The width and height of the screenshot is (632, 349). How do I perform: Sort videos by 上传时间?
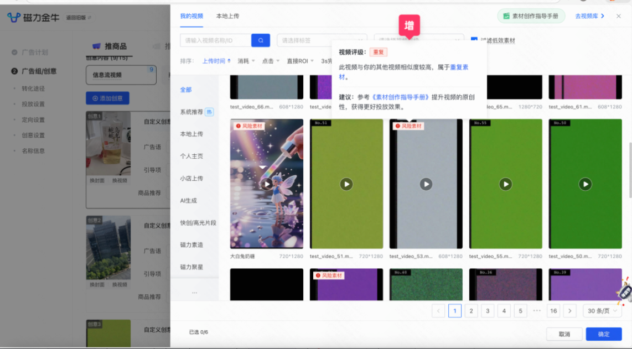[x=216, y=61]
